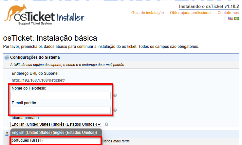This screenshot has height=145, width=242.
Task: Choose português (Brasil) from the language list
Action: [55, 141]
